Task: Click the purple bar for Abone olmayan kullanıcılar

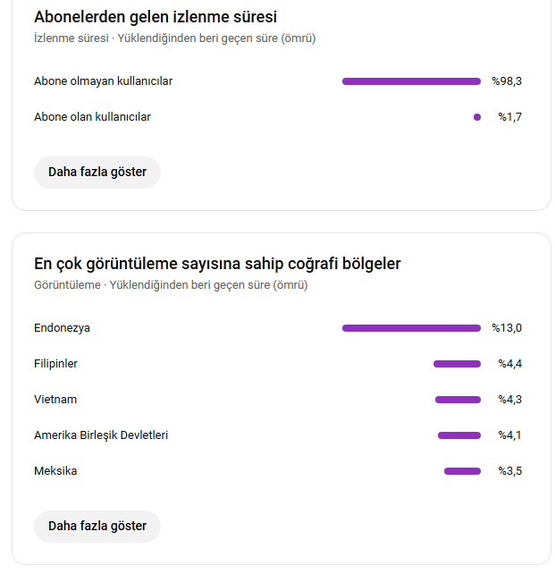Action: click(411, 81)
